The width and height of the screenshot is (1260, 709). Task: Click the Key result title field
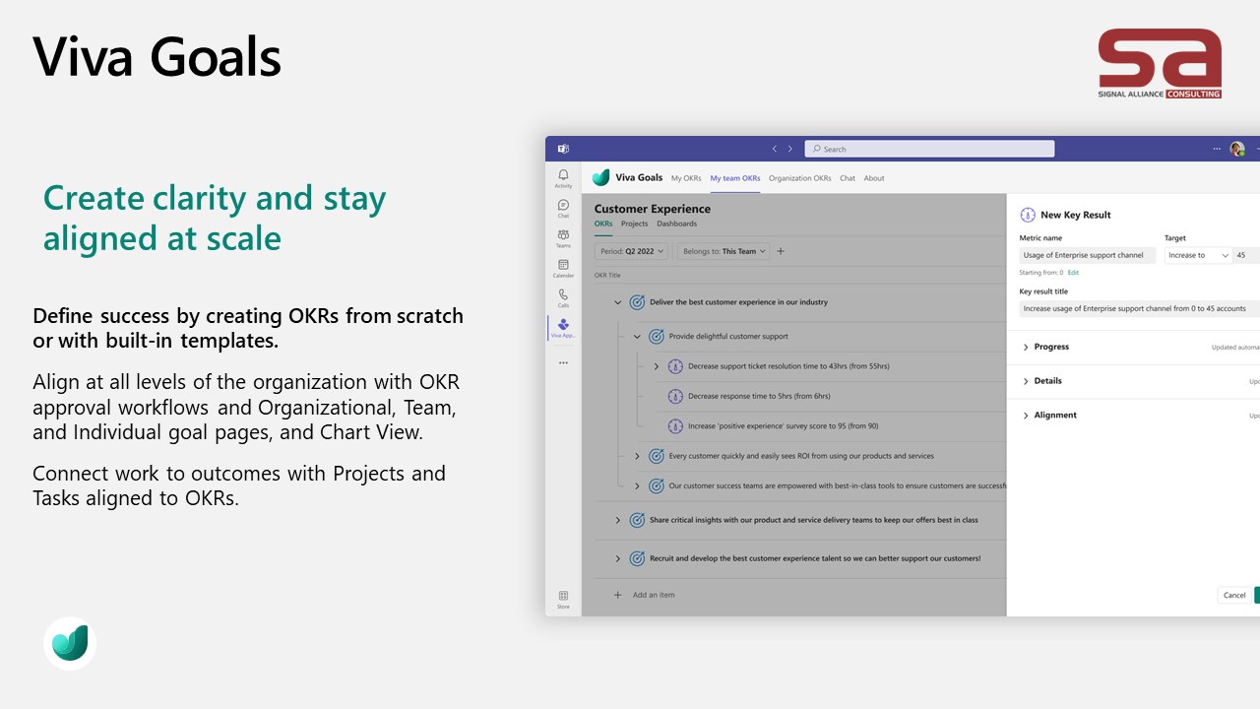(1139, 308)
